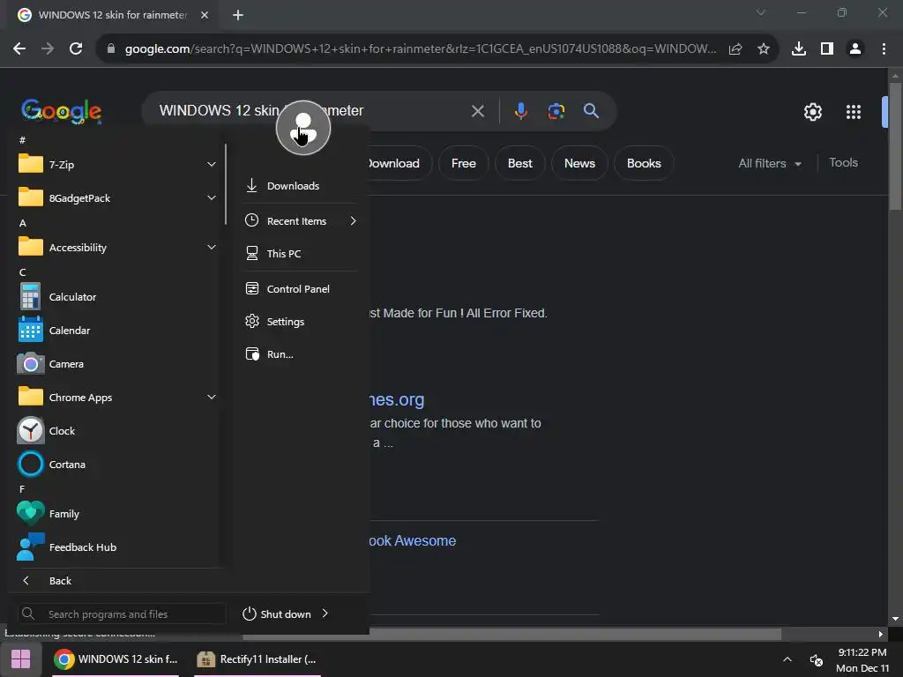This screenshot has width=903, height=677.
Task: Open the Shut down options arrow
Action: pyautogui.click(x=325, y=614)
